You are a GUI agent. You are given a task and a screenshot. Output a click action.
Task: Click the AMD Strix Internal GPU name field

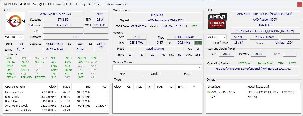coord(264,14)
